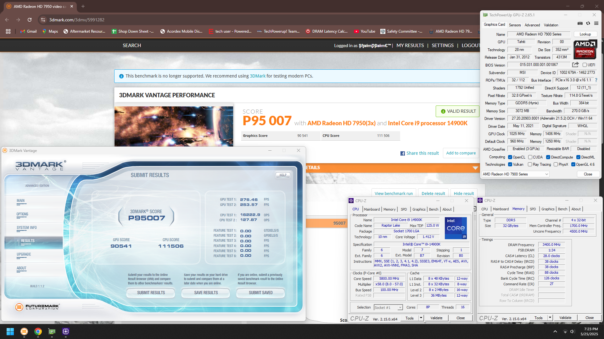Take a GPU-Z screenshot with camera icon
The width and height of the screenshot is (604, 339).
click(x=580, y=24)
